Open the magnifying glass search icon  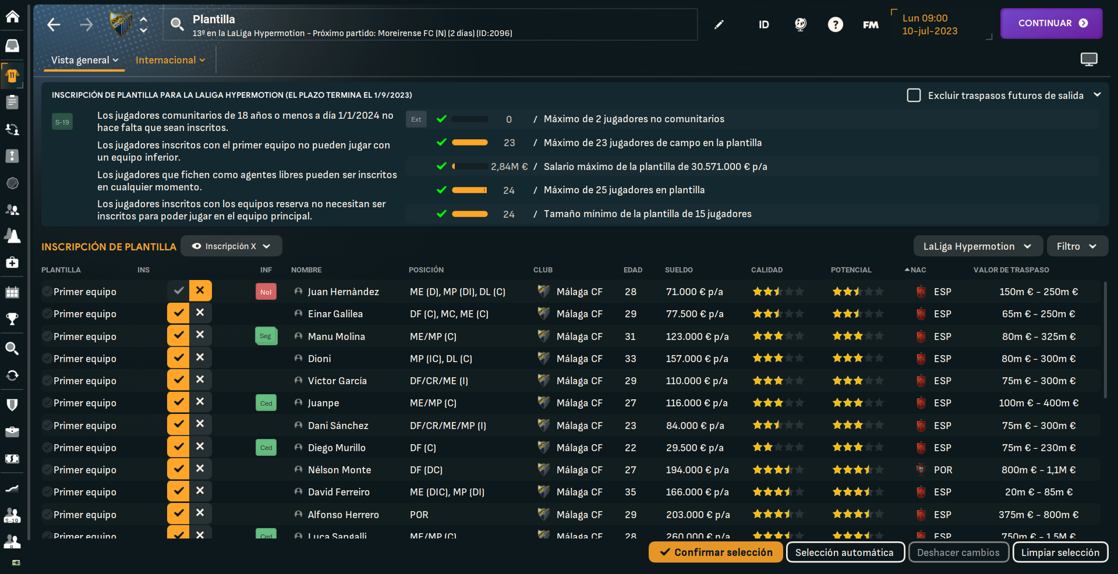pos(177,24)
